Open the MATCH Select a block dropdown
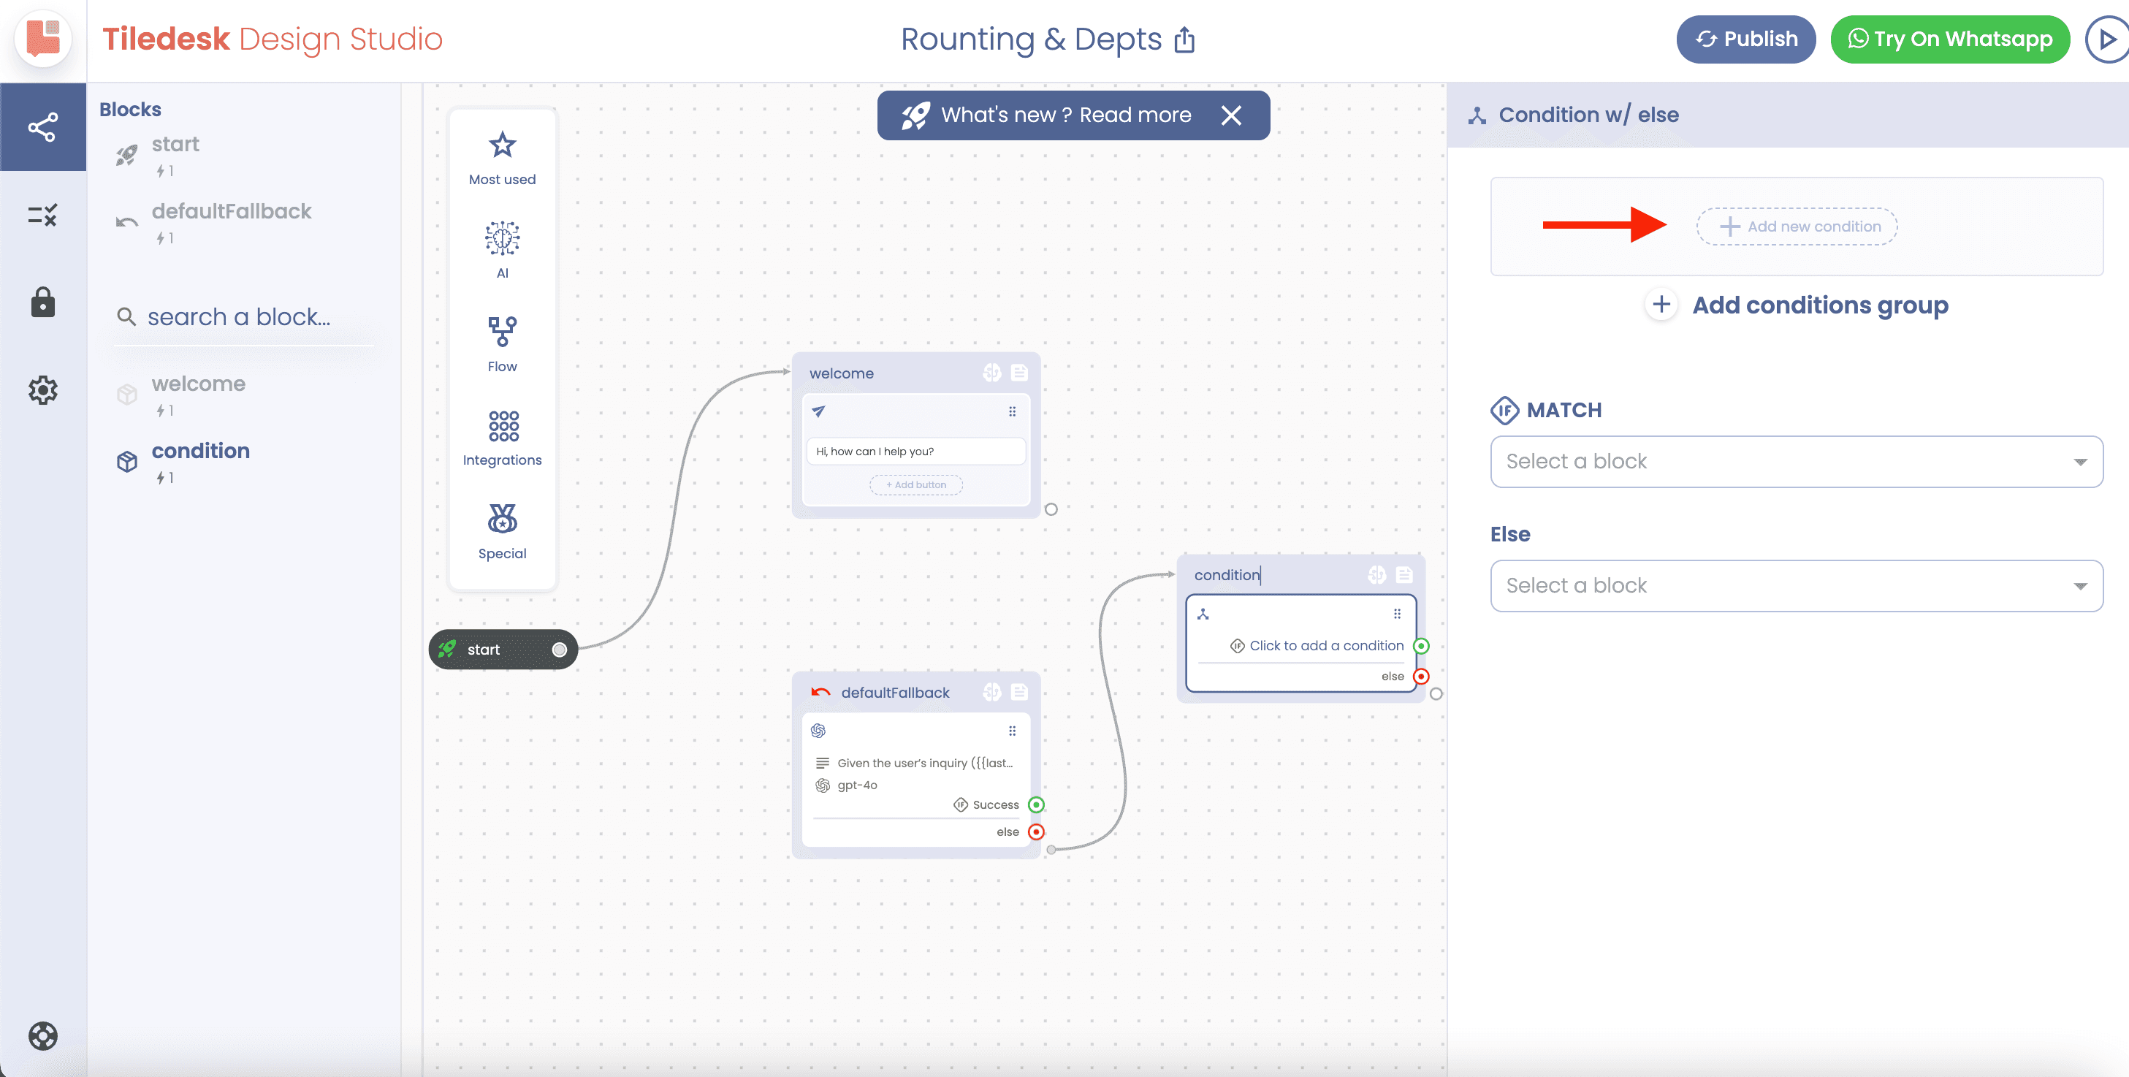 1796,461
